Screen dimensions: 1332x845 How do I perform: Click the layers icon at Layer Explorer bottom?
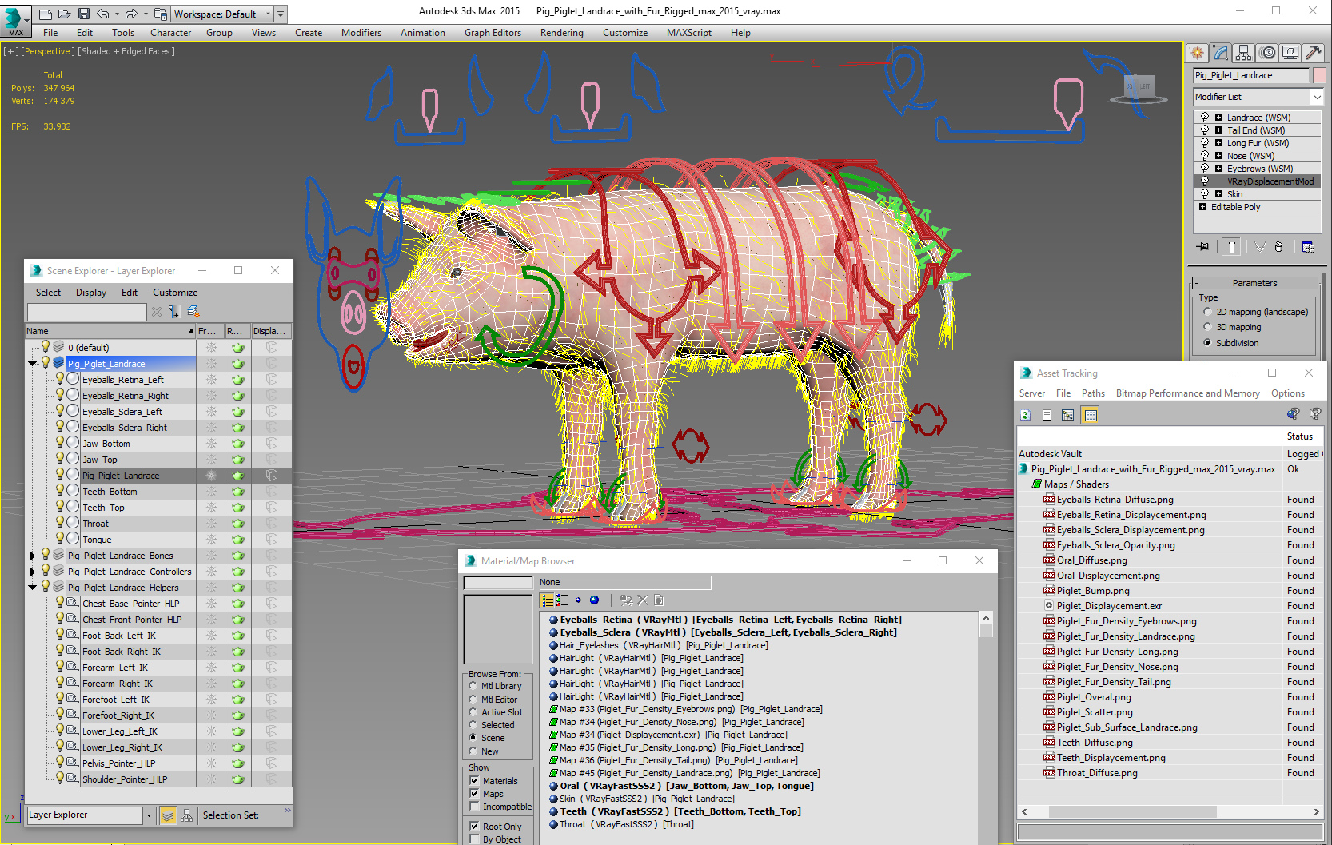[168, 815]
